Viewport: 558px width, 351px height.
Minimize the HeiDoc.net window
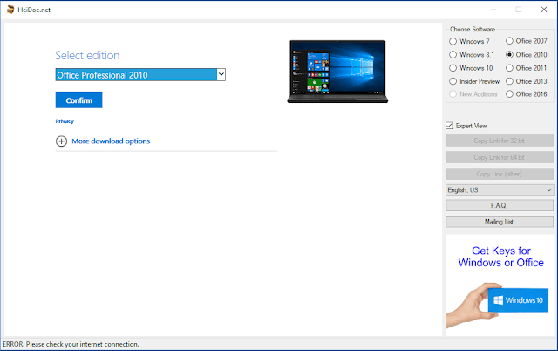point(493,10)
